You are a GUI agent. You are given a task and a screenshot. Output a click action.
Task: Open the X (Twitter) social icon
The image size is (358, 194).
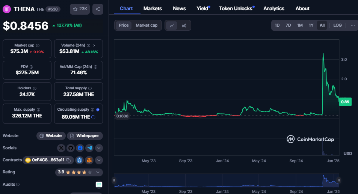coord(61,148)
